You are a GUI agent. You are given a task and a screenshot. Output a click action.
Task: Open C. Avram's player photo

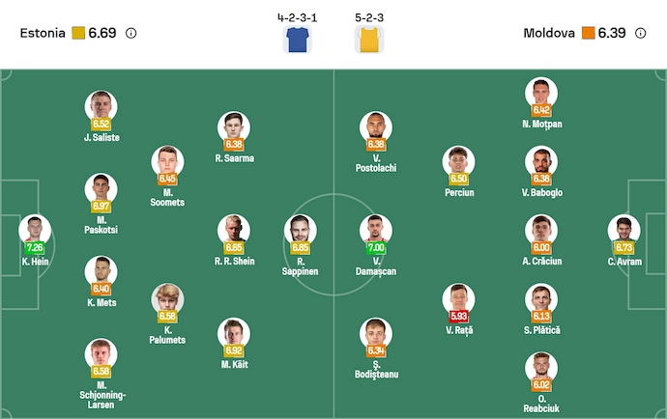623,230
